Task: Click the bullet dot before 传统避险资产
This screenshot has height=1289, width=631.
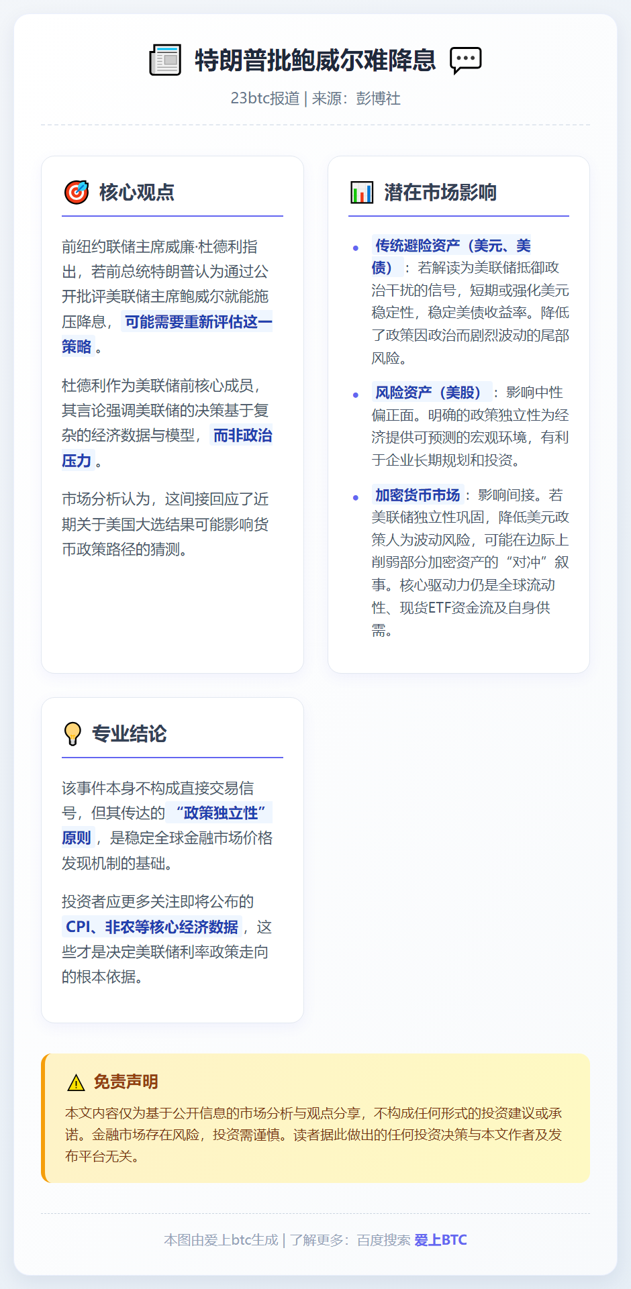Action: point(356,248)
